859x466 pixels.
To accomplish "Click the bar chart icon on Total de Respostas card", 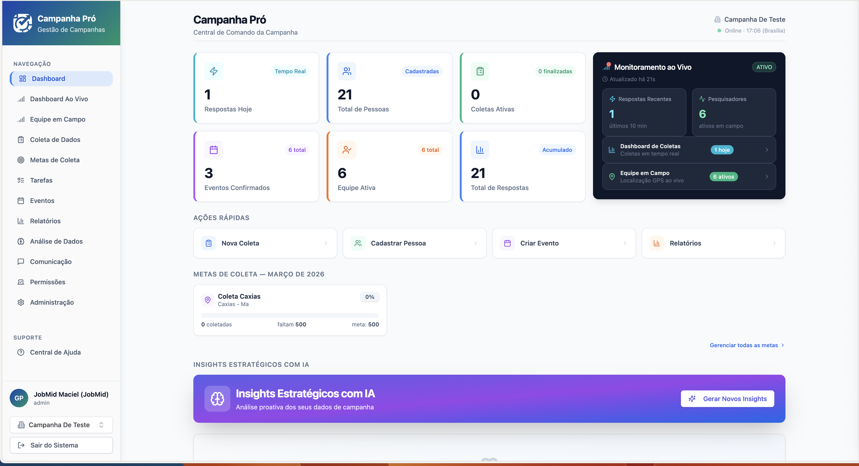I will tap(480, 150).
